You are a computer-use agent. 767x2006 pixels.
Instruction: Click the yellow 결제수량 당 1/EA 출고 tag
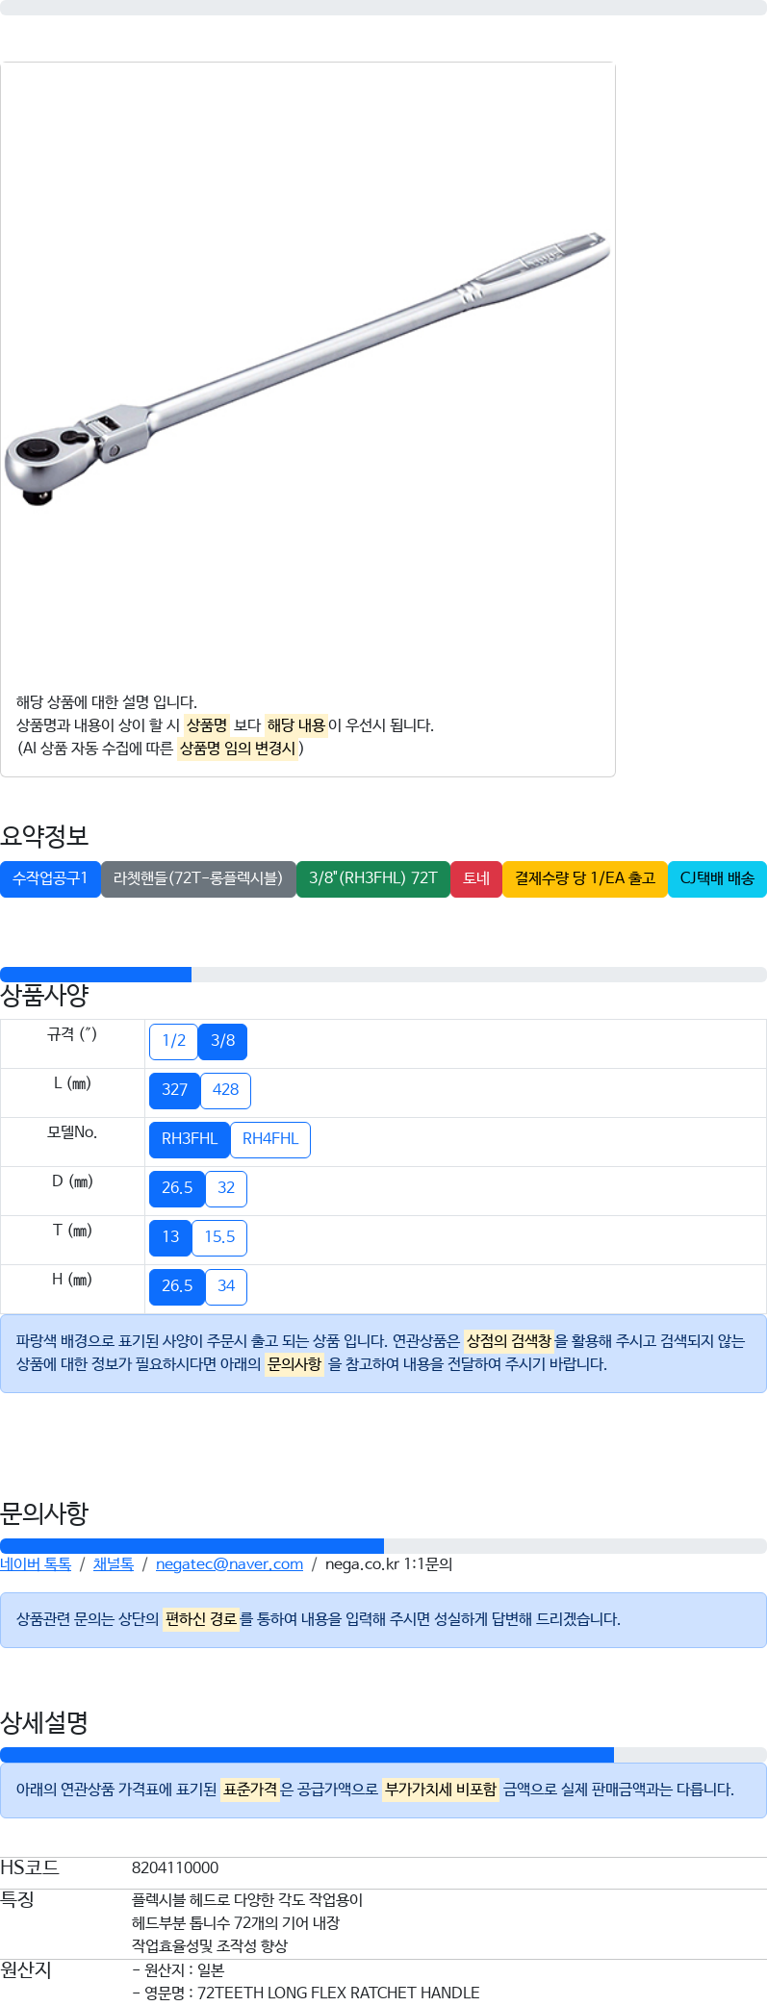pos(584,878)
